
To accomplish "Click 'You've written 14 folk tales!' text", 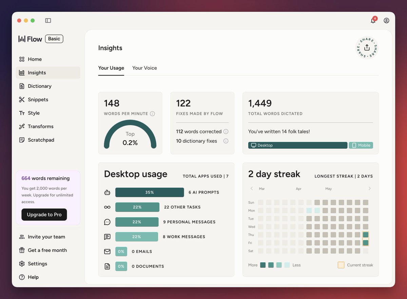I will (279, 132).
